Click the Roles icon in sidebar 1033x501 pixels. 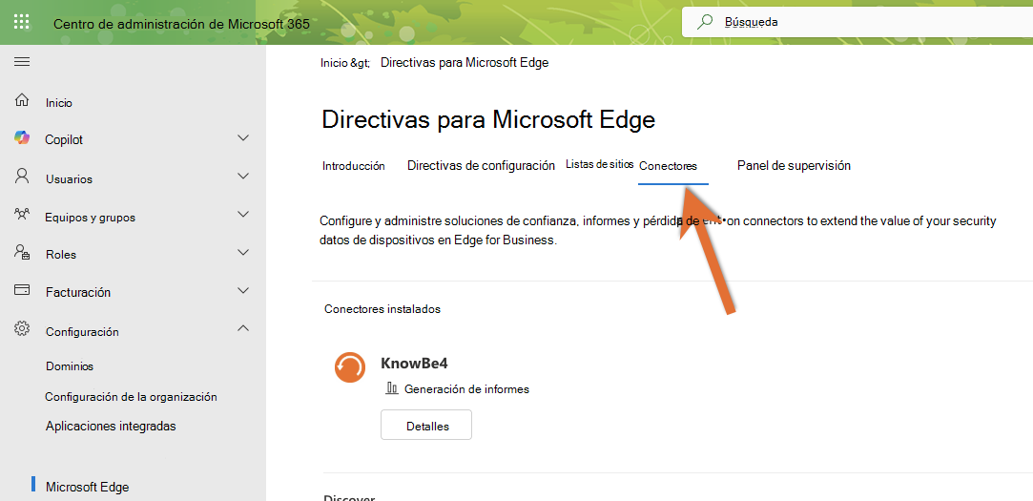click(22, 252)
